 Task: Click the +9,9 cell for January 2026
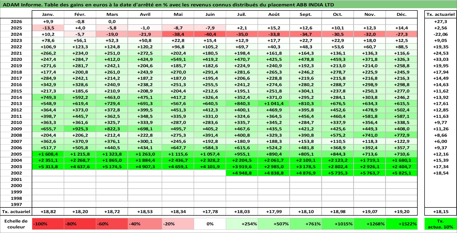point(48,22)
